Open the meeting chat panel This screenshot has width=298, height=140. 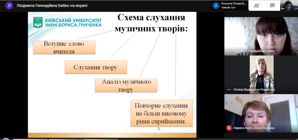point(272,5)
